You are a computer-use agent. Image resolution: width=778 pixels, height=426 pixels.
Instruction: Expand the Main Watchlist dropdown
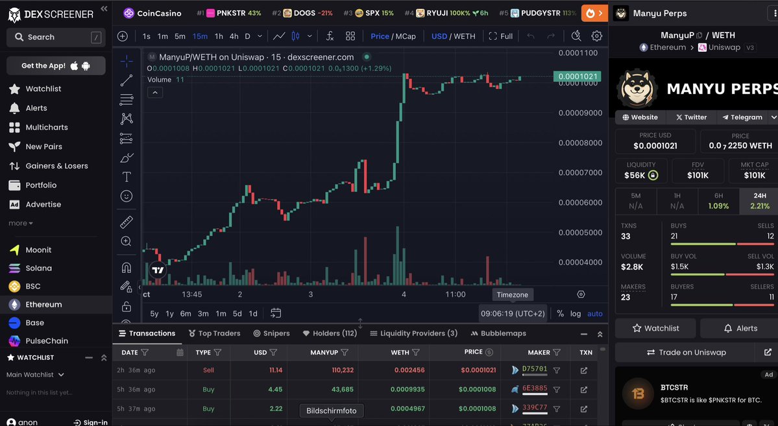(x=35, y=375)
